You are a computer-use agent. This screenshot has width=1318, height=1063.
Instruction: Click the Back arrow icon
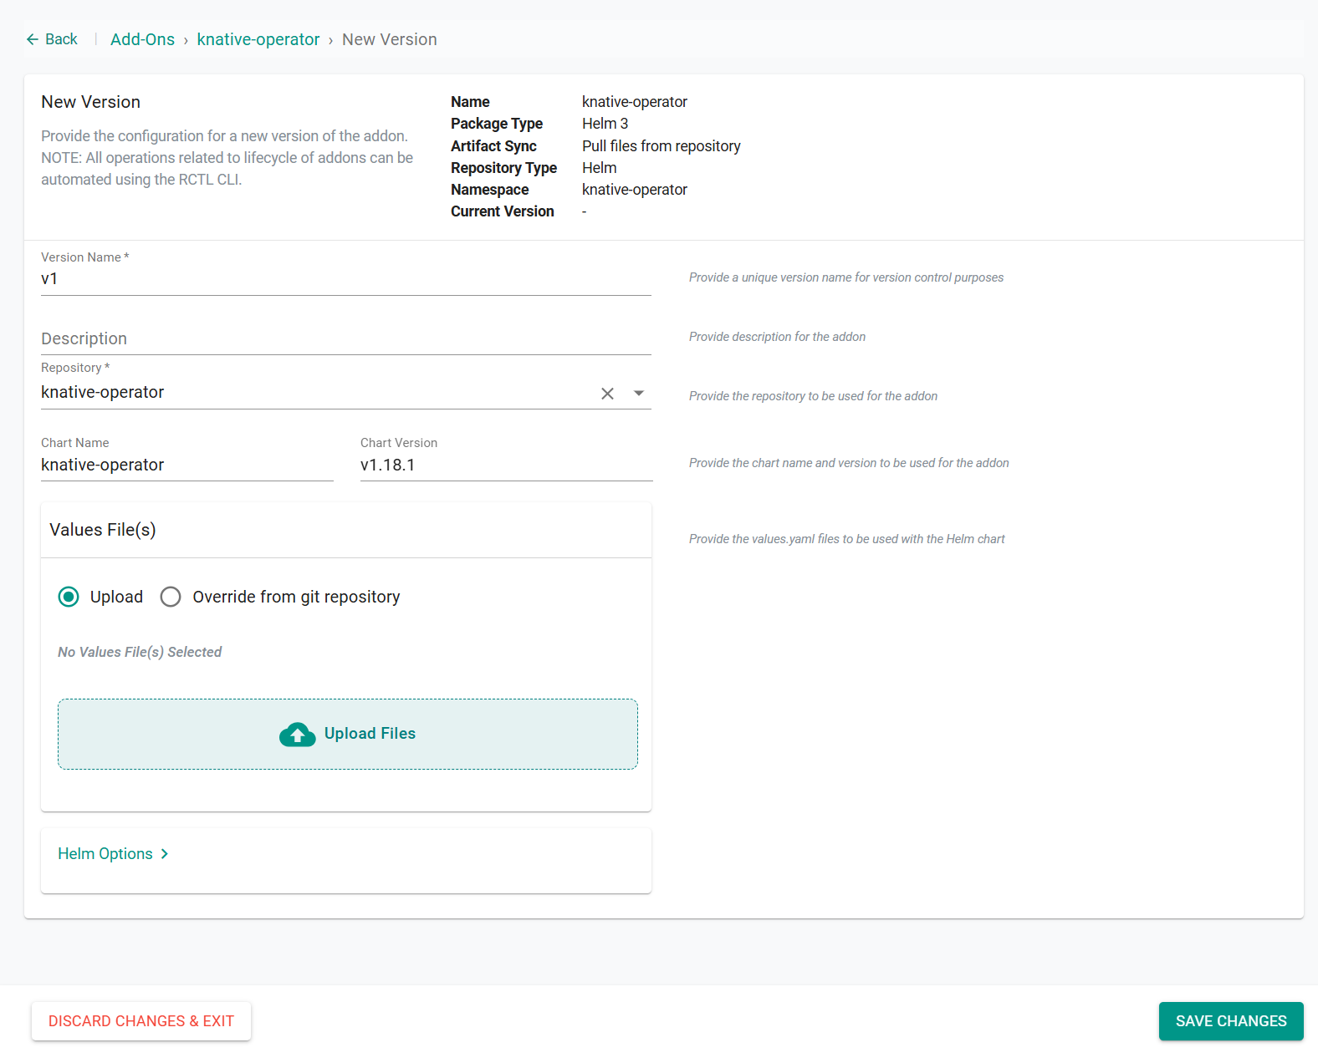click(x=33, y=39)
